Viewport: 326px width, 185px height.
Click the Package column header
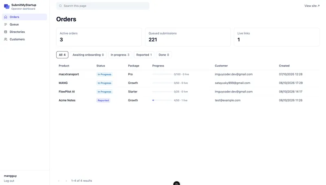pos(134,66)
